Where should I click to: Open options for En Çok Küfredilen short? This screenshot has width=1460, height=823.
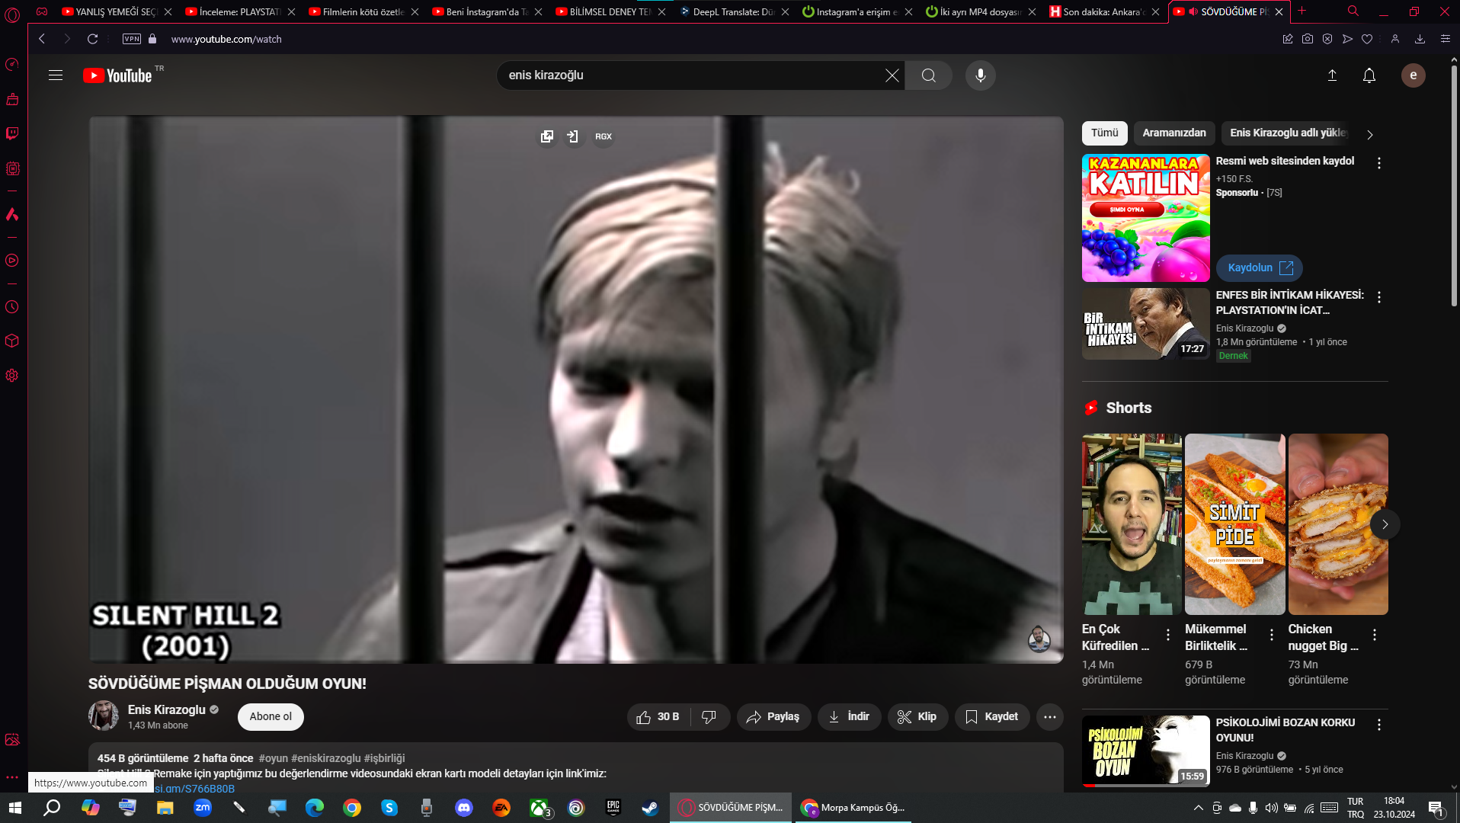(1168, 635)
